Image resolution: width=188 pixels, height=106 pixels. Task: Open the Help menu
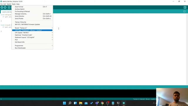pos(18,4)
